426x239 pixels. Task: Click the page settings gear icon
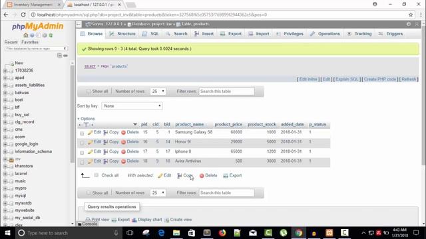coord(409,24)
